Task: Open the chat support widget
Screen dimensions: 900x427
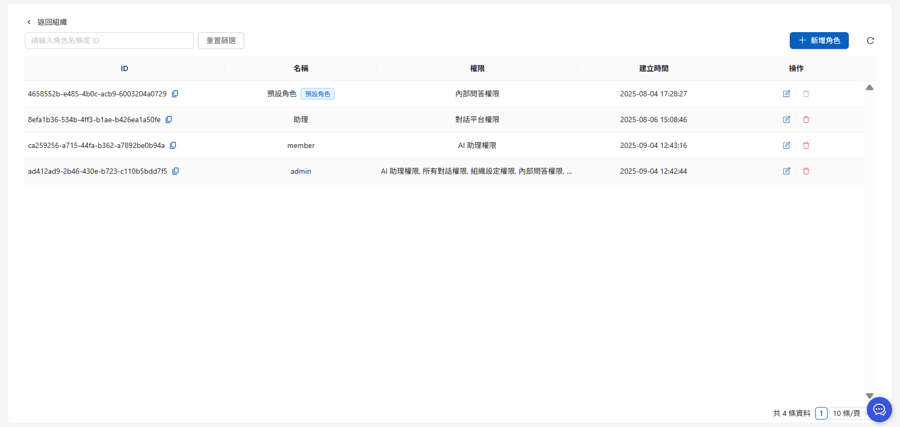Action: [x=879, y=410]
